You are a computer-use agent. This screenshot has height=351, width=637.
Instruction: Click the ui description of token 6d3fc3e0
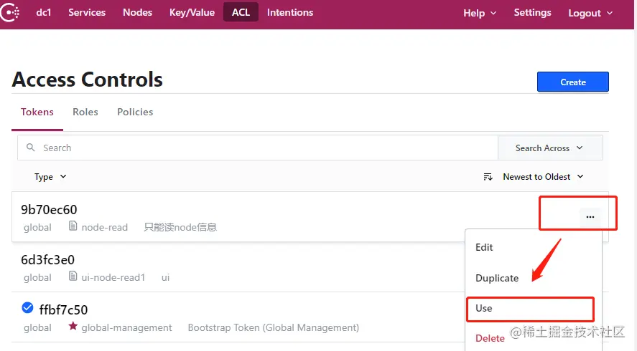(165, 278)
